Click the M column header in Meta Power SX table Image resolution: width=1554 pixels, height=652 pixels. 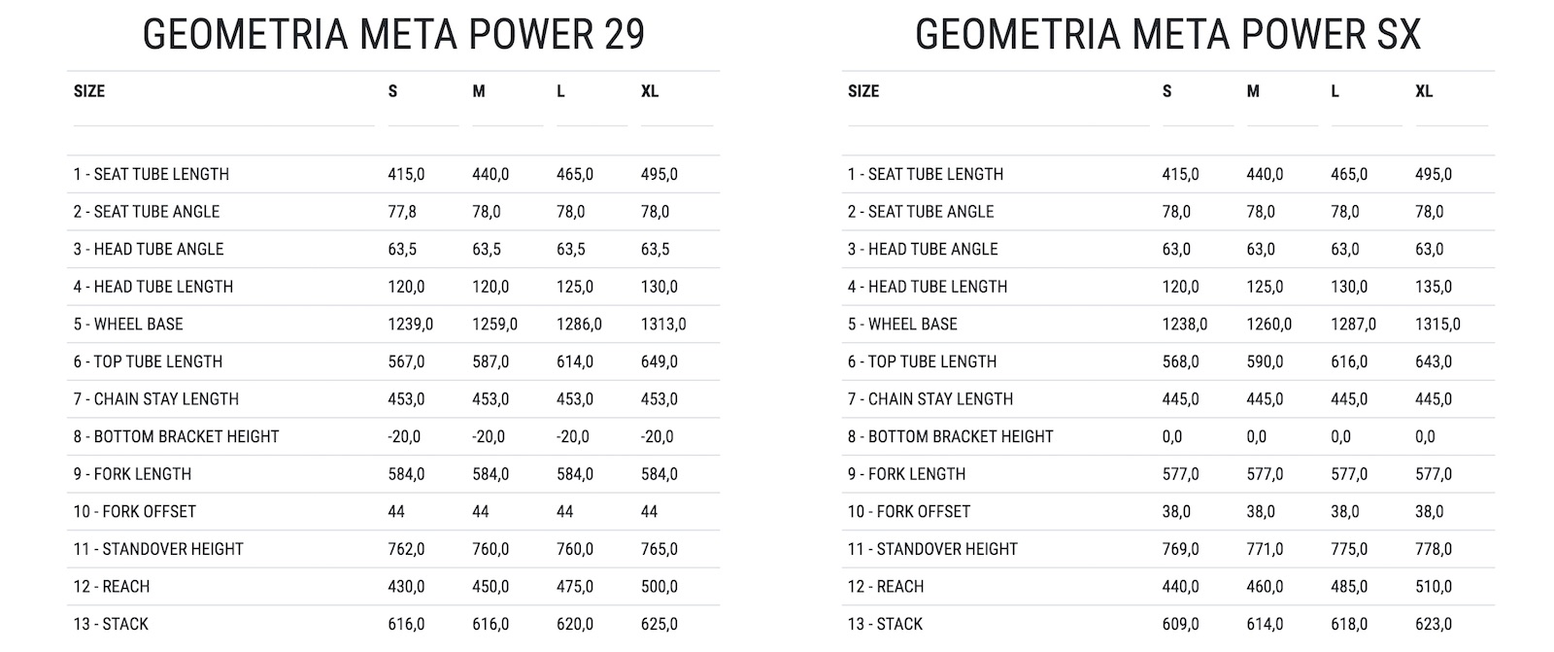[x=1253, y=91]
